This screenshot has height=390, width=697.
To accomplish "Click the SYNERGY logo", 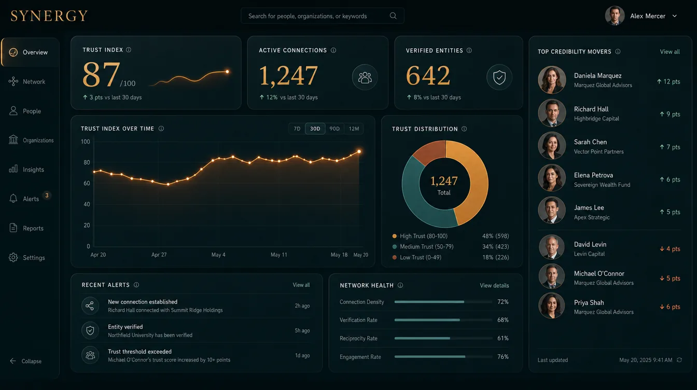I will (49, 16).
